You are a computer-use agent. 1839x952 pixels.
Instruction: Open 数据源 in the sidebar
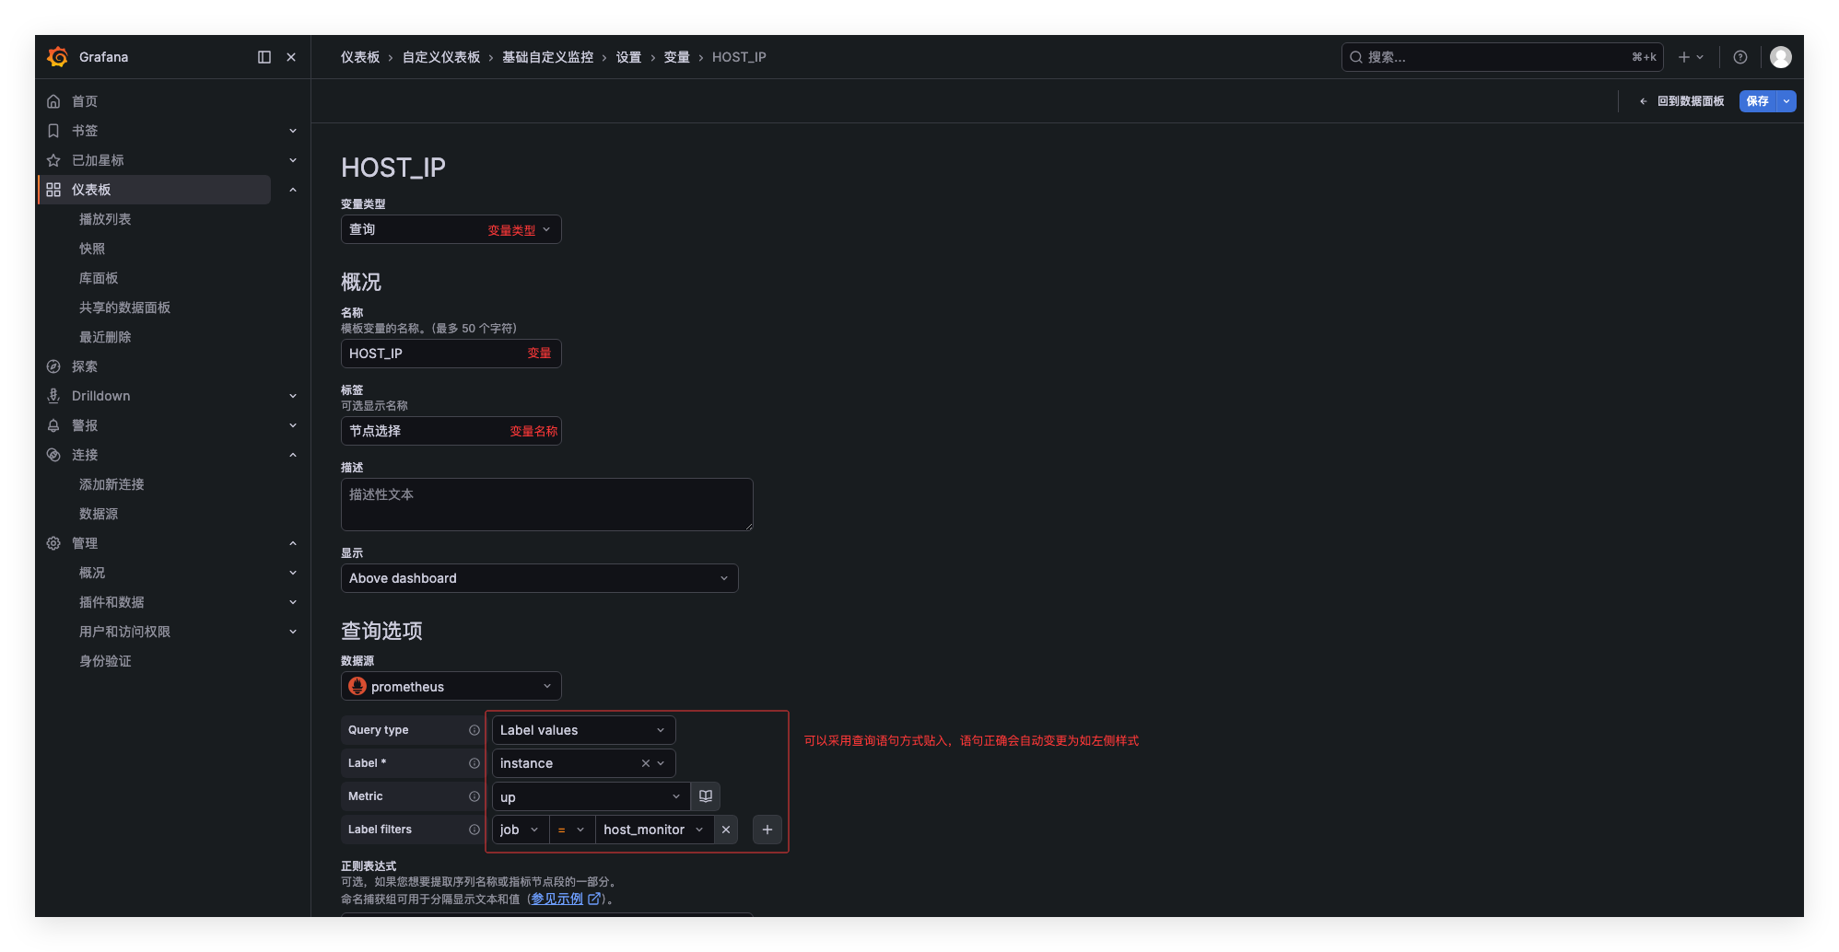pos(99,514)
